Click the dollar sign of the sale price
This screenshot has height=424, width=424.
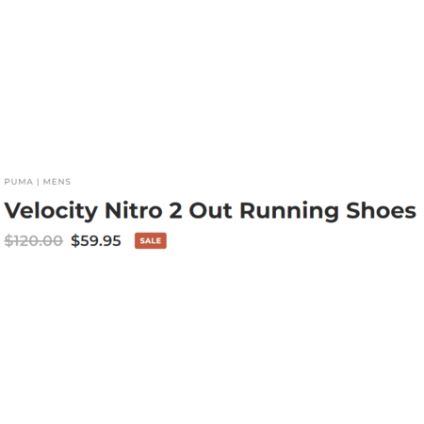point(75,241)
